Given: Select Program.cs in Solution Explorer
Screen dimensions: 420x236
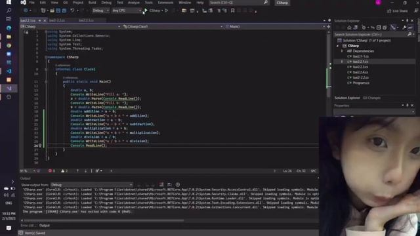Looking at the screenshot, I should 360,83.
